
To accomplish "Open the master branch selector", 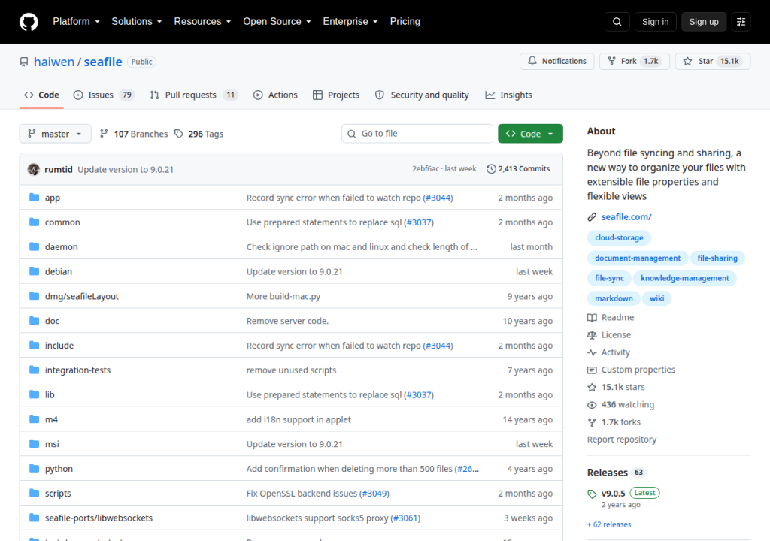I will pyautogui.click(x=55, y=134).
